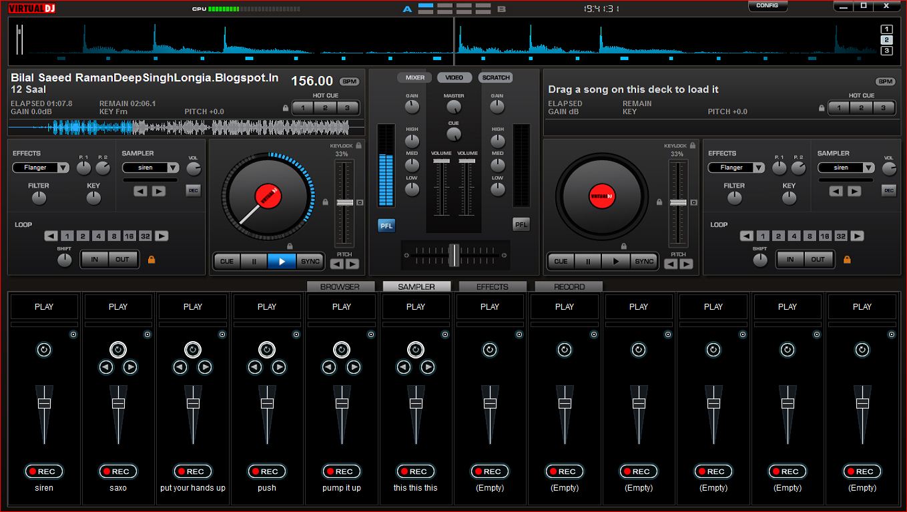Screen dimensions: 907x512
Task: Click the loop icon on the siren sample
Action: [x=44, y=350]
